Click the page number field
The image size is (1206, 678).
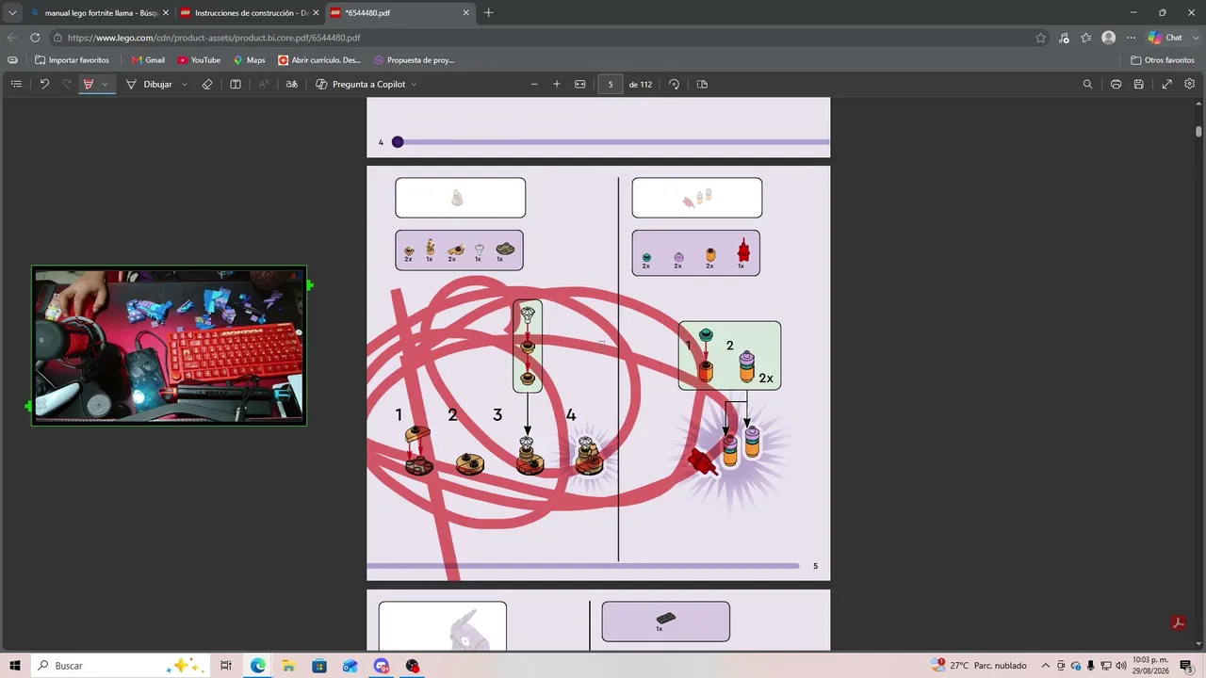pyautogui.click(x=611, y=84)
